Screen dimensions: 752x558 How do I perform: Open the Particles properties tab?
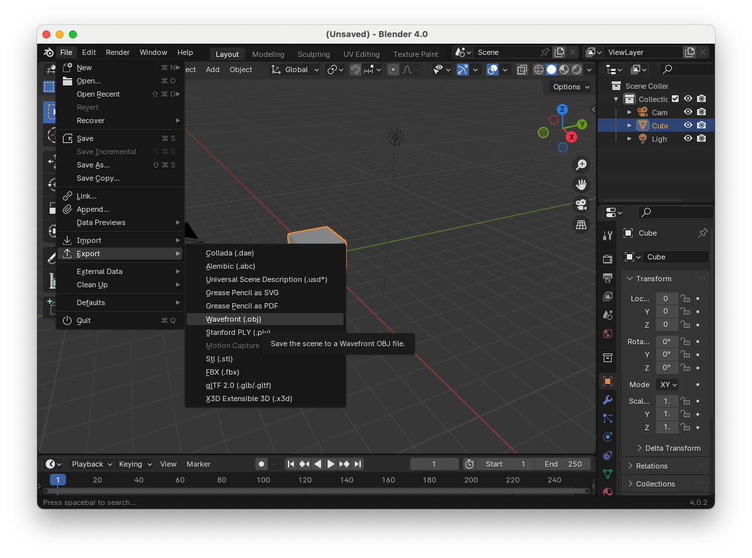click(608, 418)
